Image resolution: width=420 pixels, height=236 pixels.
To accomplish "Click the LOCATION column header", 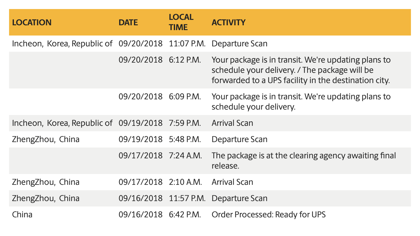I will click(x=32, y=22).
